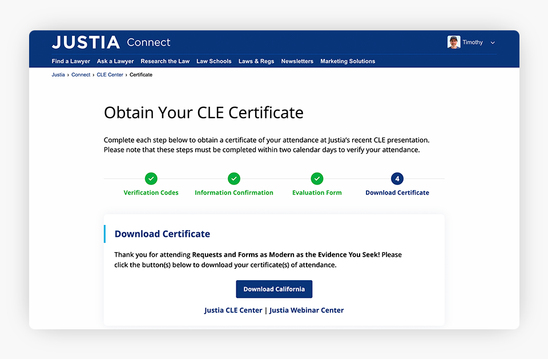The image size is (548, 359).
Task: Click the Information Confirmation green checkmark
Action: [x=234, y=179]
